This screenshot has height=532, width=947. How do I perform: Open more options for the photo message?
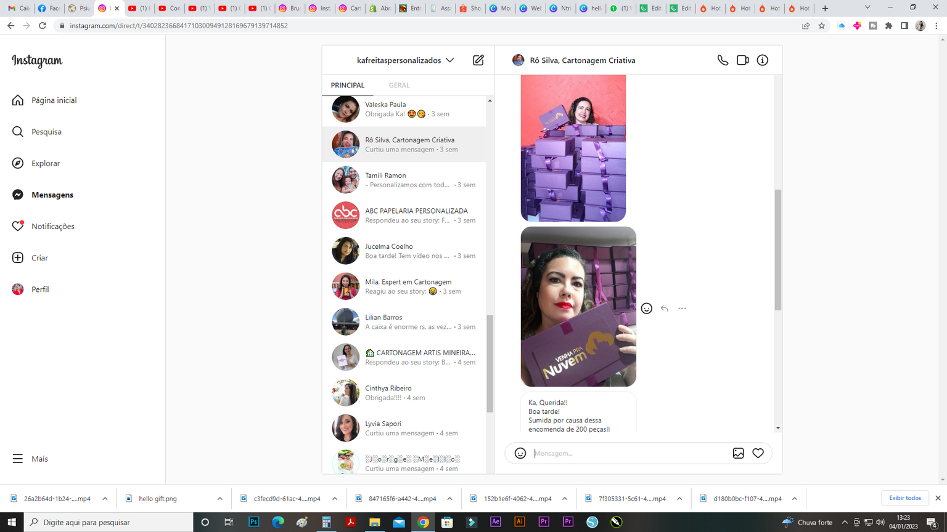[x=682, y=308]
